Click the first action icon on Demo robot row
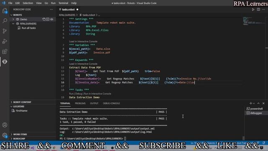Screen dimensions: 268x151 point(44,19)
